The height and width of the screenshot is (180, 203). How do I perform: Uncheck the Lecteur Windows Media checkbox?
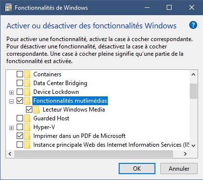pos(29,110)
